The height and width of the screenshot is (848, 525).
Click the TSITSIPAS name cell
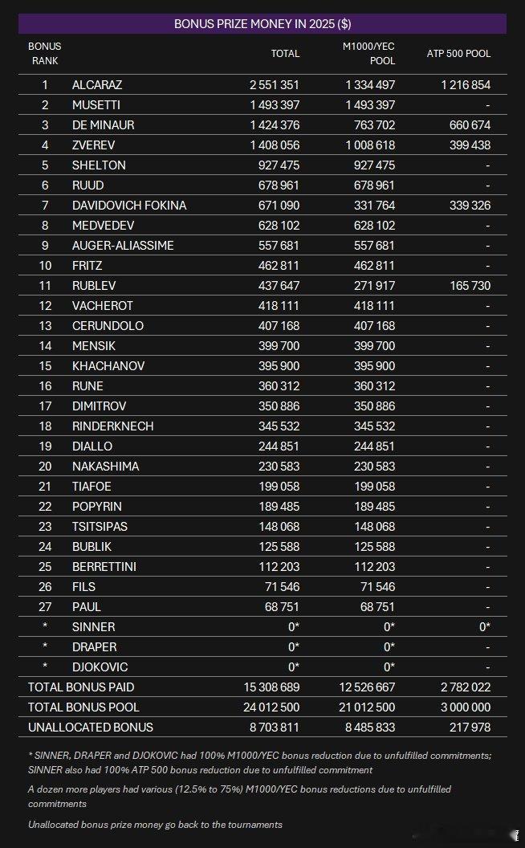[x=100, y=526]
